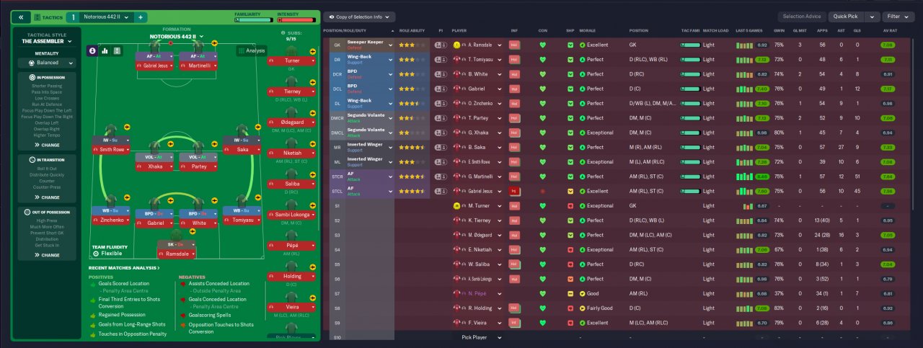Select the player roles view icon above pitch
Viewport: 923px width, 348px height.
click(92, 51)
